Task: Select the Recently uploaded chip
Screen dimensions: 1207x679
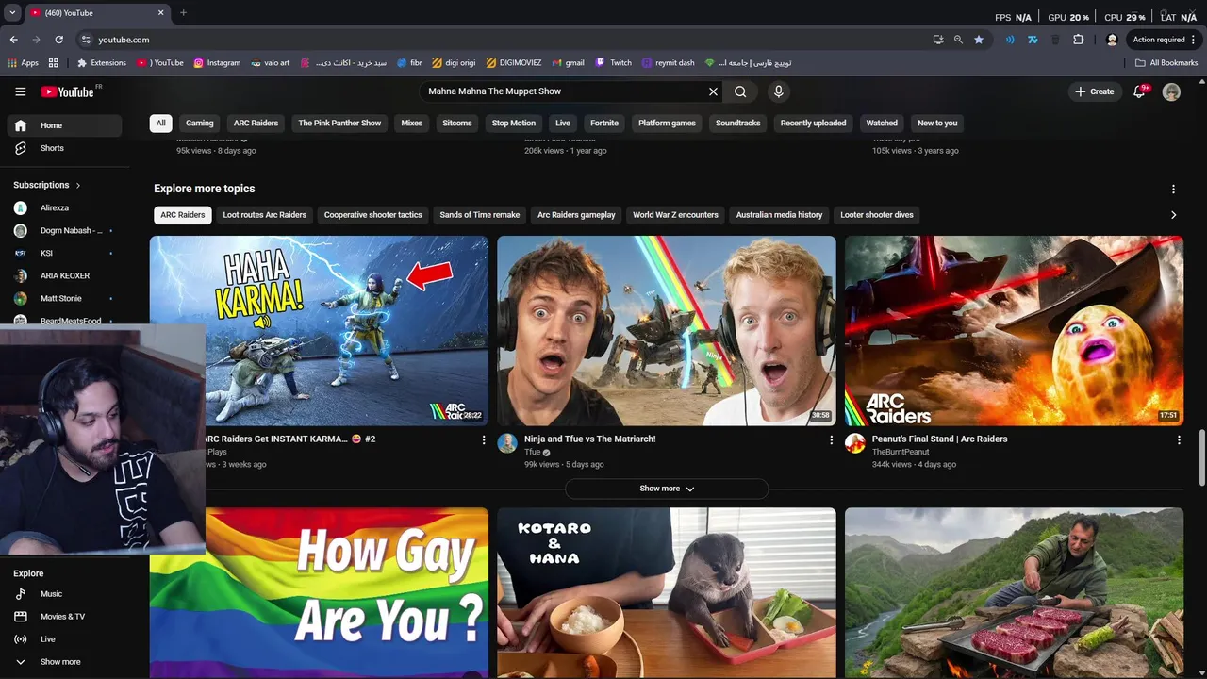Action: pos(813,124)
